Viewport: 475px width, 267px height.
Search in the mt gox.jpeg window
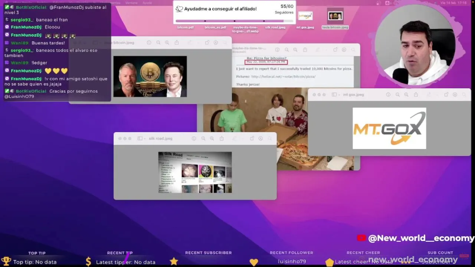464,95
